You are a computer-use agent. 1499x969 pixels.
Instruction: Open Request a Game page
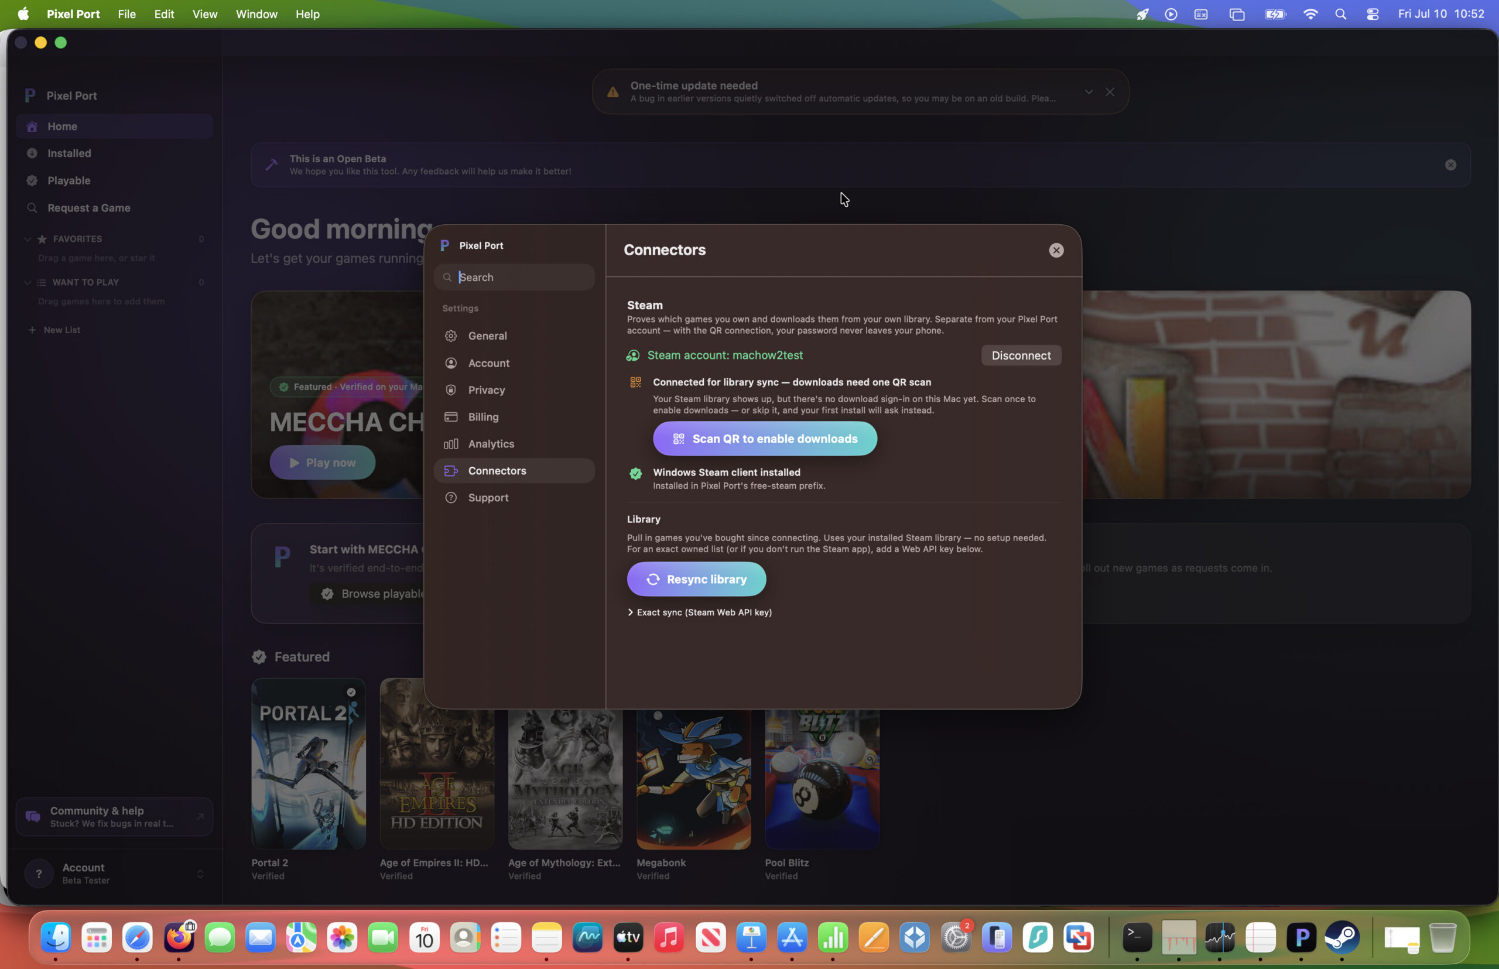(x=115, y=208)
